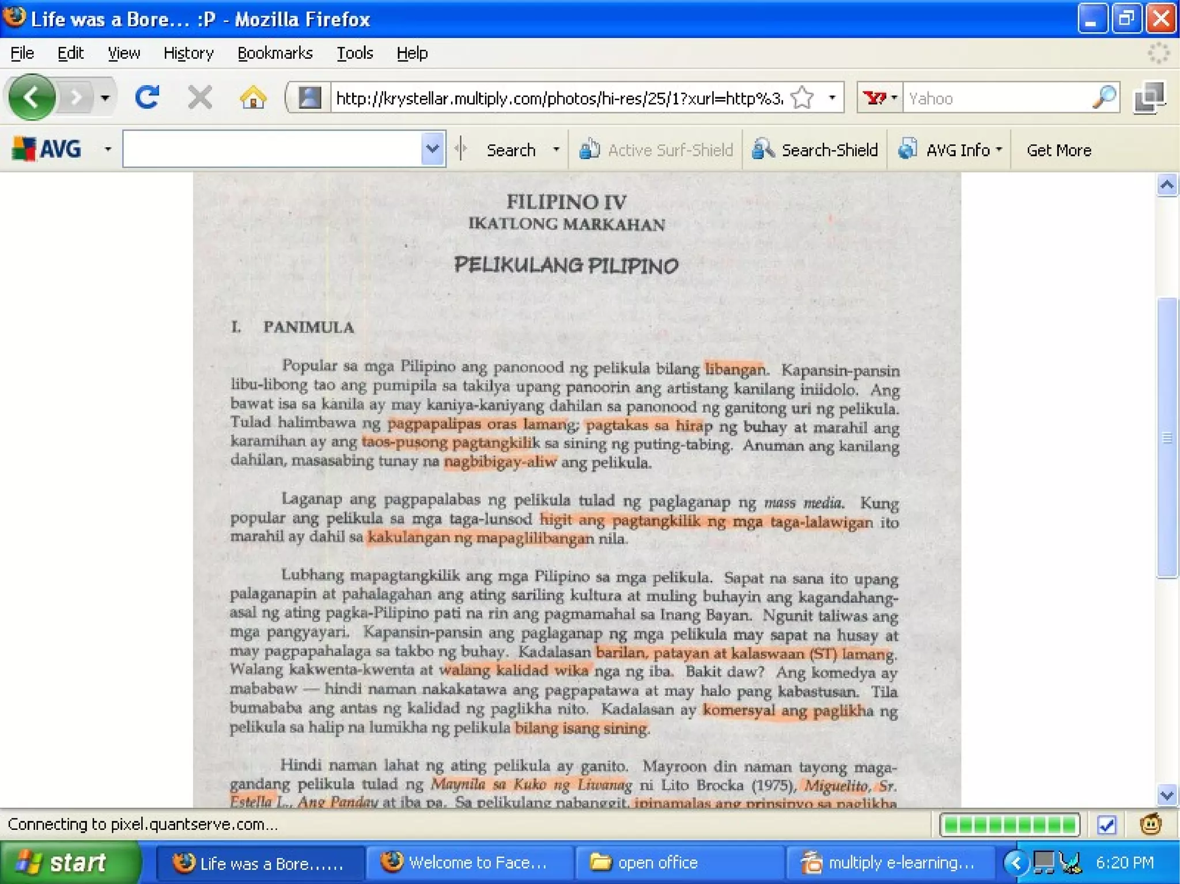Click the monkey face icon in status bar
The width and height of the screenshot is (1180, 884).
pyautogui.click(x=1151, y=824)
